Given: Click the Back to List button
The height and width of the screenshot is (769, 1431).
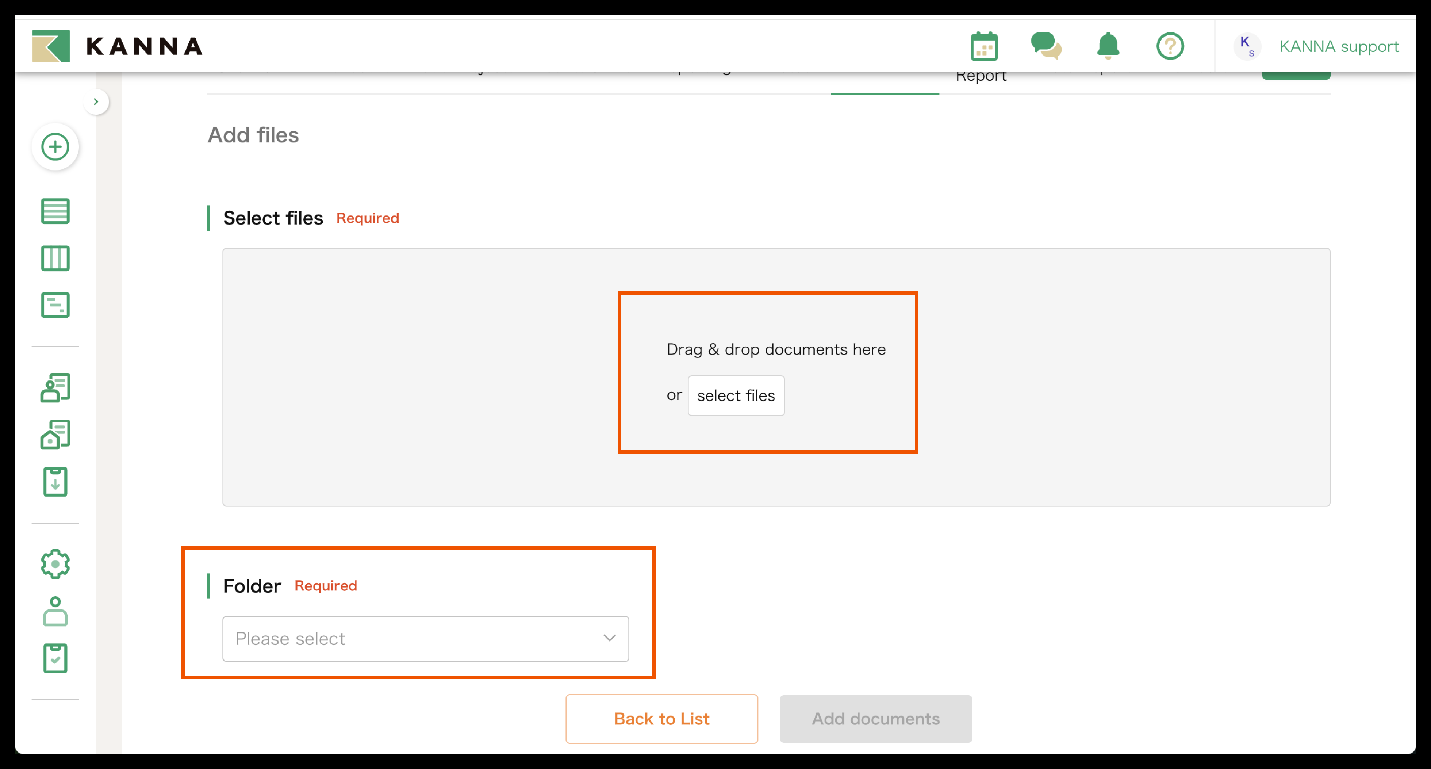Looking at the screenshot, I should tap(661, 719).
